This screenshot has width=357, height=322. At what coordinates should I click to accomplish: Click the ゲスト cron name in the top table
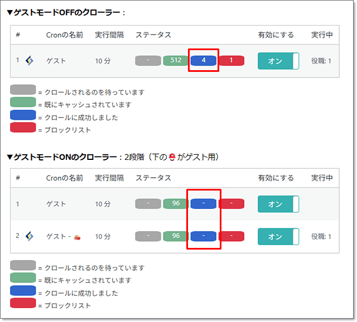[x=56, y=61]
